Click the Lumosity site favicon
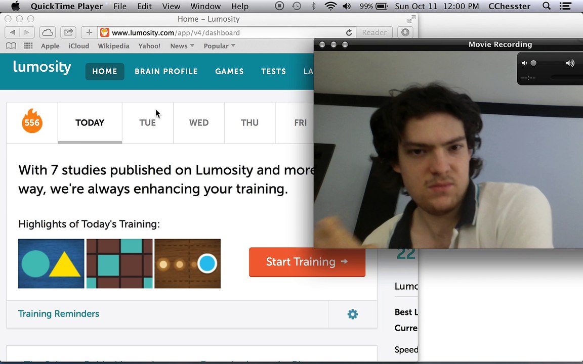This screenshot has height=364, width=583. (x=105, y=32)
